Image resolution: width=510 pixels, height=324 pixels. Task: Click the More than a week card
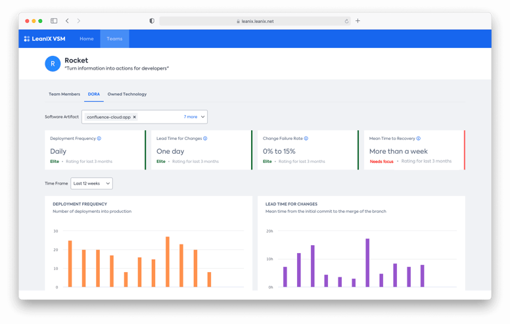(414, 150)
